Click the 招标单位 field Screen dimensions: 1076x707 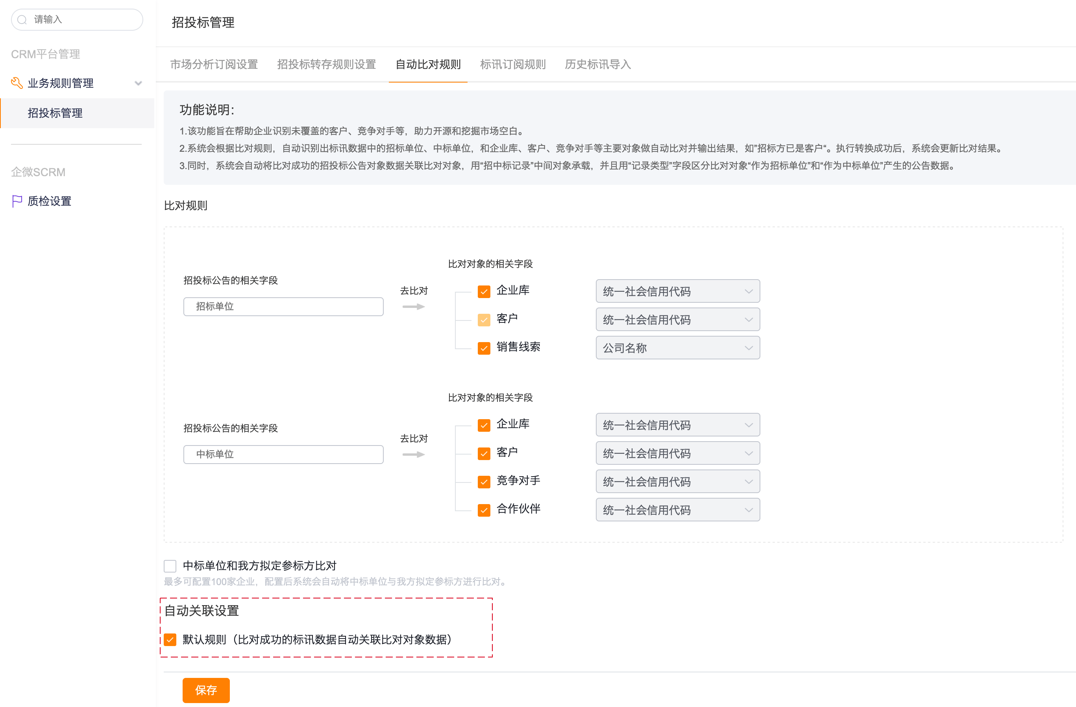pyautogui.click(x=283, y=306)
